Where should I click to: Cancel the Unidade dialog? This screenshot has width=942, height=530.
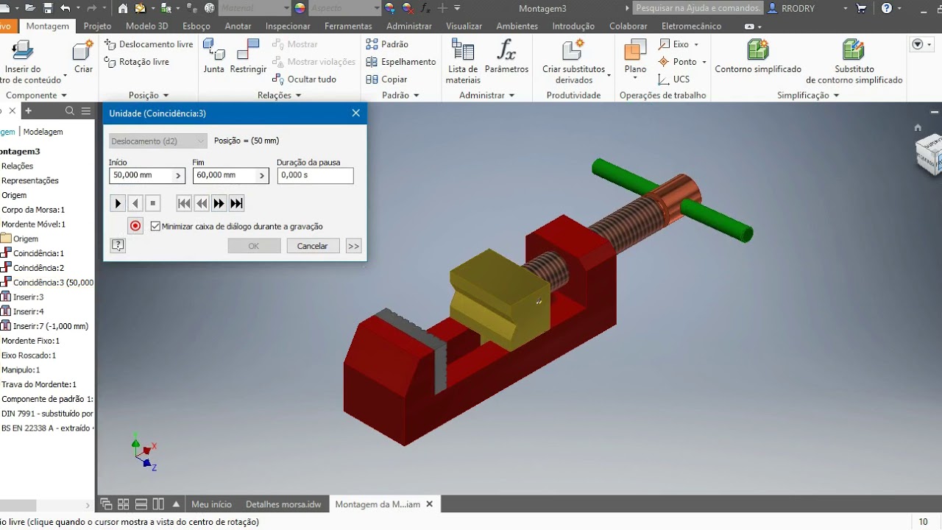click(x=312, y=246)
